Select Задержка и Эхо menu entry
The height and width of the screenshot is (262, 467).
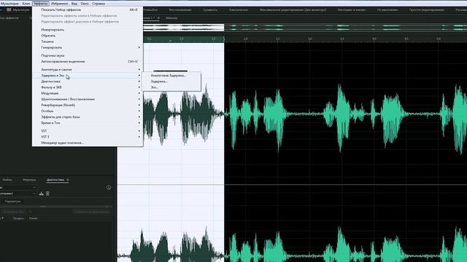88,76
